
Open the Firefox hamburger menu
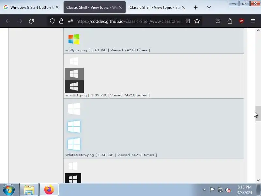(253, 21)
